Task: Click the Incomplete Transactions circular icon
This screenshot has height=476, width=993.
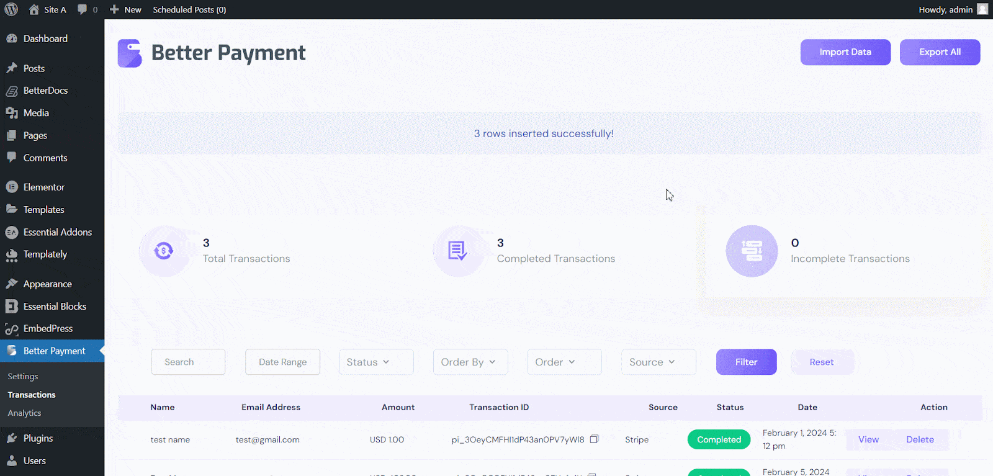Action: (x=752, y=251)
